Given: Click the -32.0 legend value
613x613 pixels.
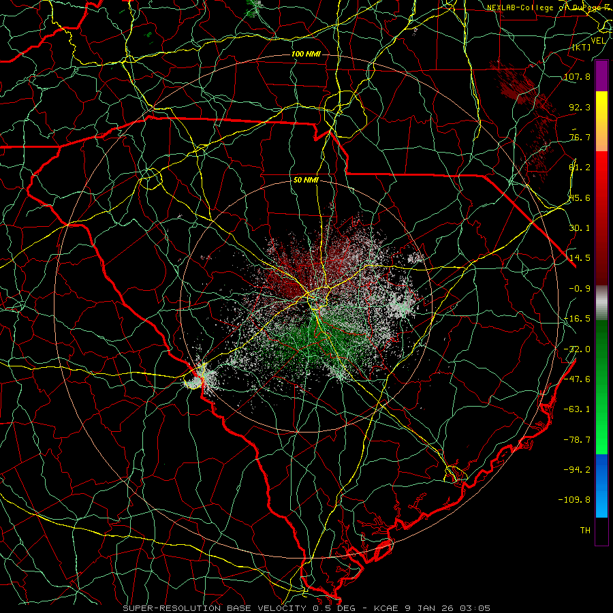Looking at the screenshot, I should [x=577, y=349].
